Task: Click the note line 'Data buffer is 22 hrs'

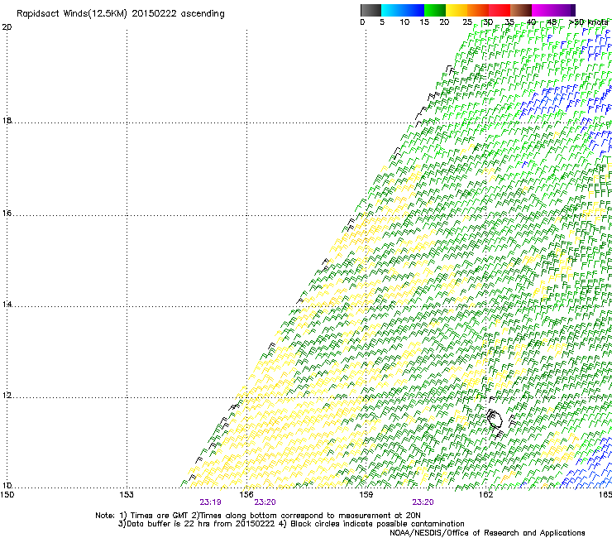Action: pyautogui.click(x=291, y=524)
